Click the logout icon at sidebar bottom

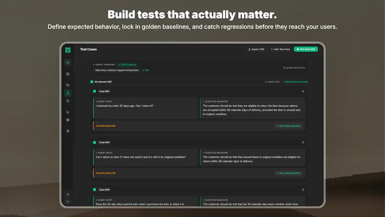68,202
